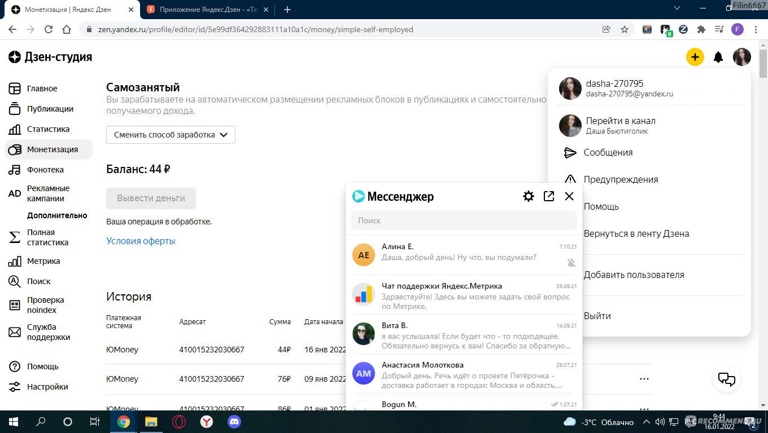Open Messenger in new window icon

tap(549, 196)
